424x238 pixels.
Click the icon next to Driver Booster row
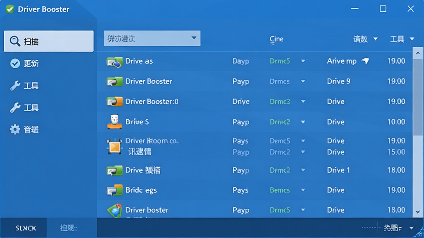114,81
